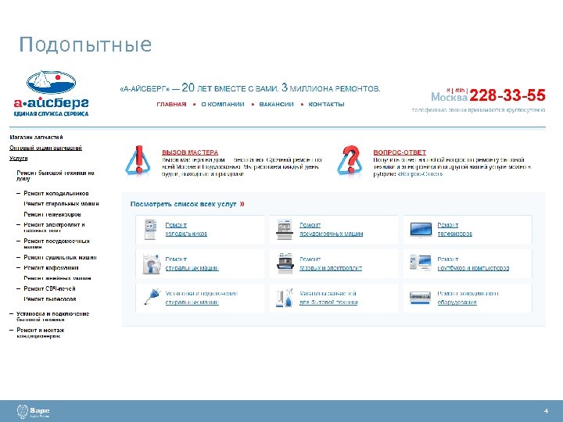Click the 'Подопытные' slide title
563x422 pixels.
point(85,45)
